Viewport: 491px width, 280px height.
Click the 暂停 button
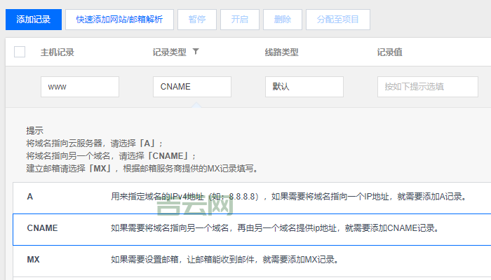[197, 20]
